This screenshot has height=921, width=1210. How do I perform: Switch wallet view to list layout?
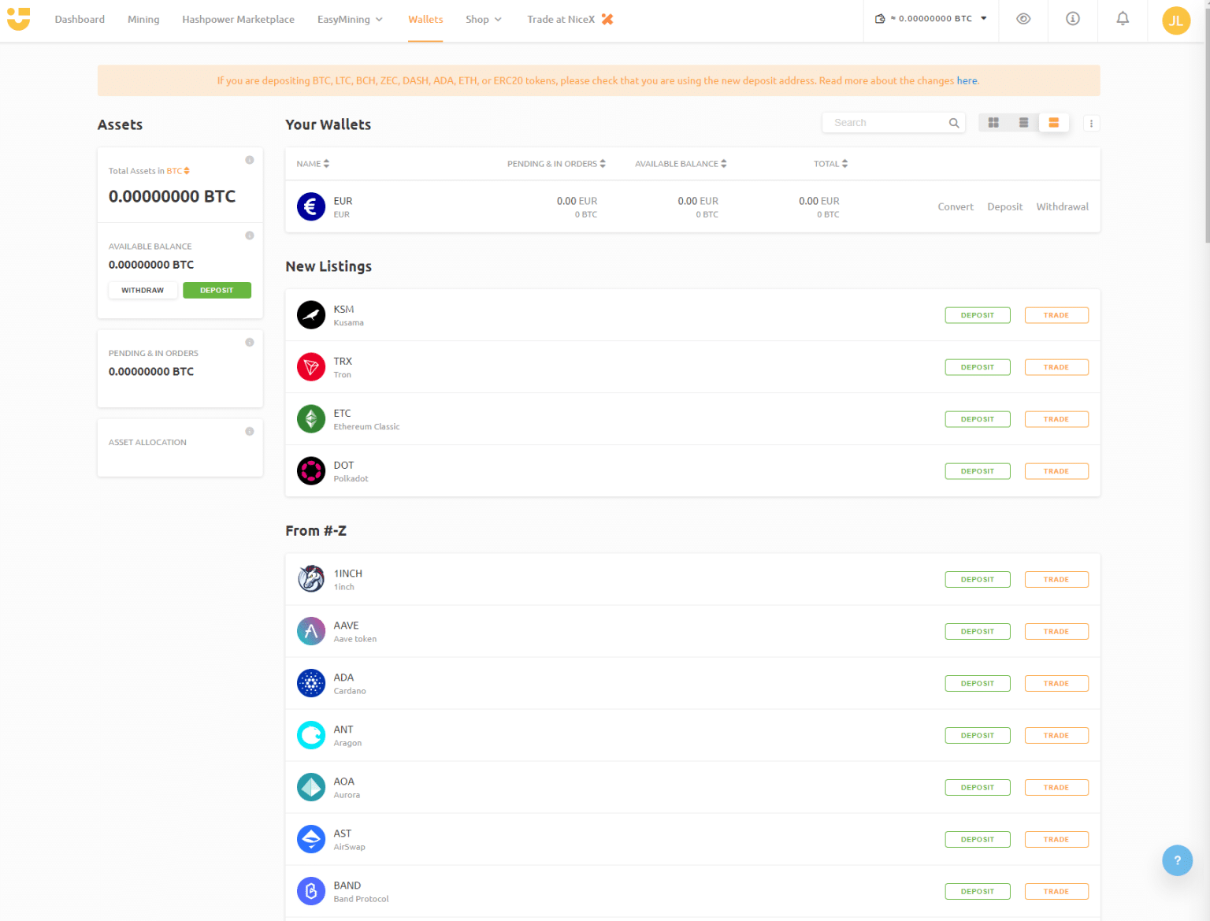(1023, 123)
